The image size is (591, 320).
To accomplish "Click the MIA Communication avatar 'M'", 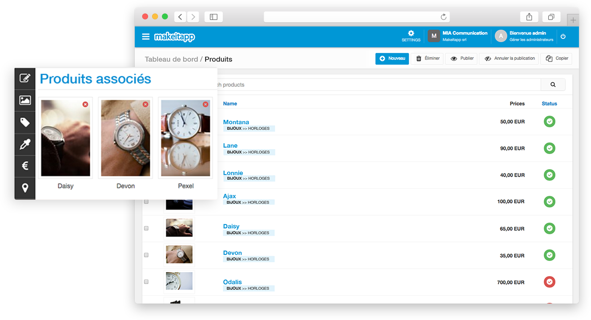I will click(434, 36).
